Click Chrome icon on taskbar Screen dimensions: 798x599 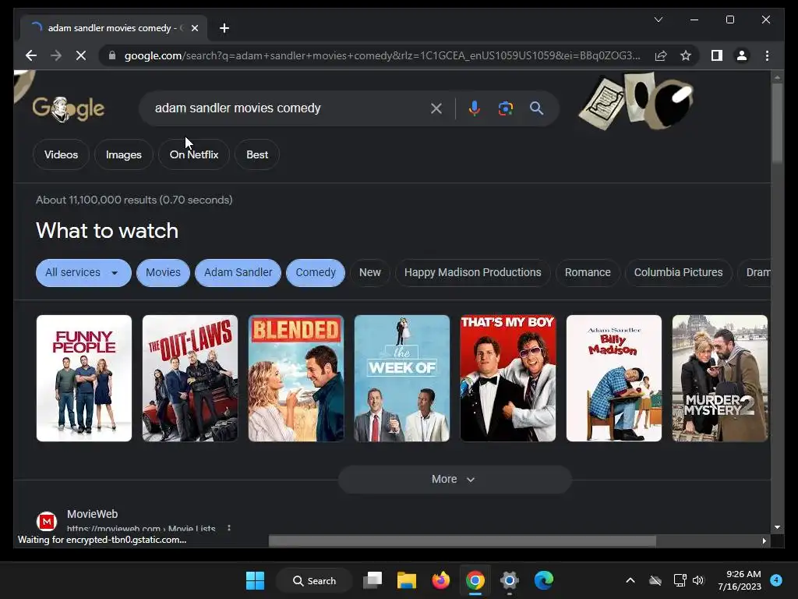click(475, 580)
